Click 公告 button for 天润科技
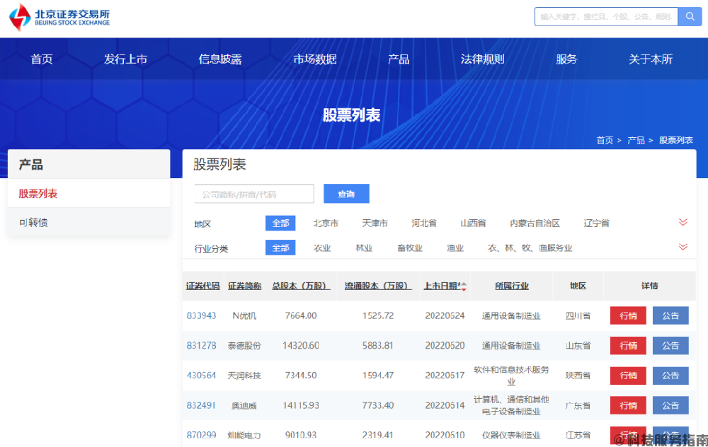The width and height of the screenshot is (708, 447). [670, 376]
